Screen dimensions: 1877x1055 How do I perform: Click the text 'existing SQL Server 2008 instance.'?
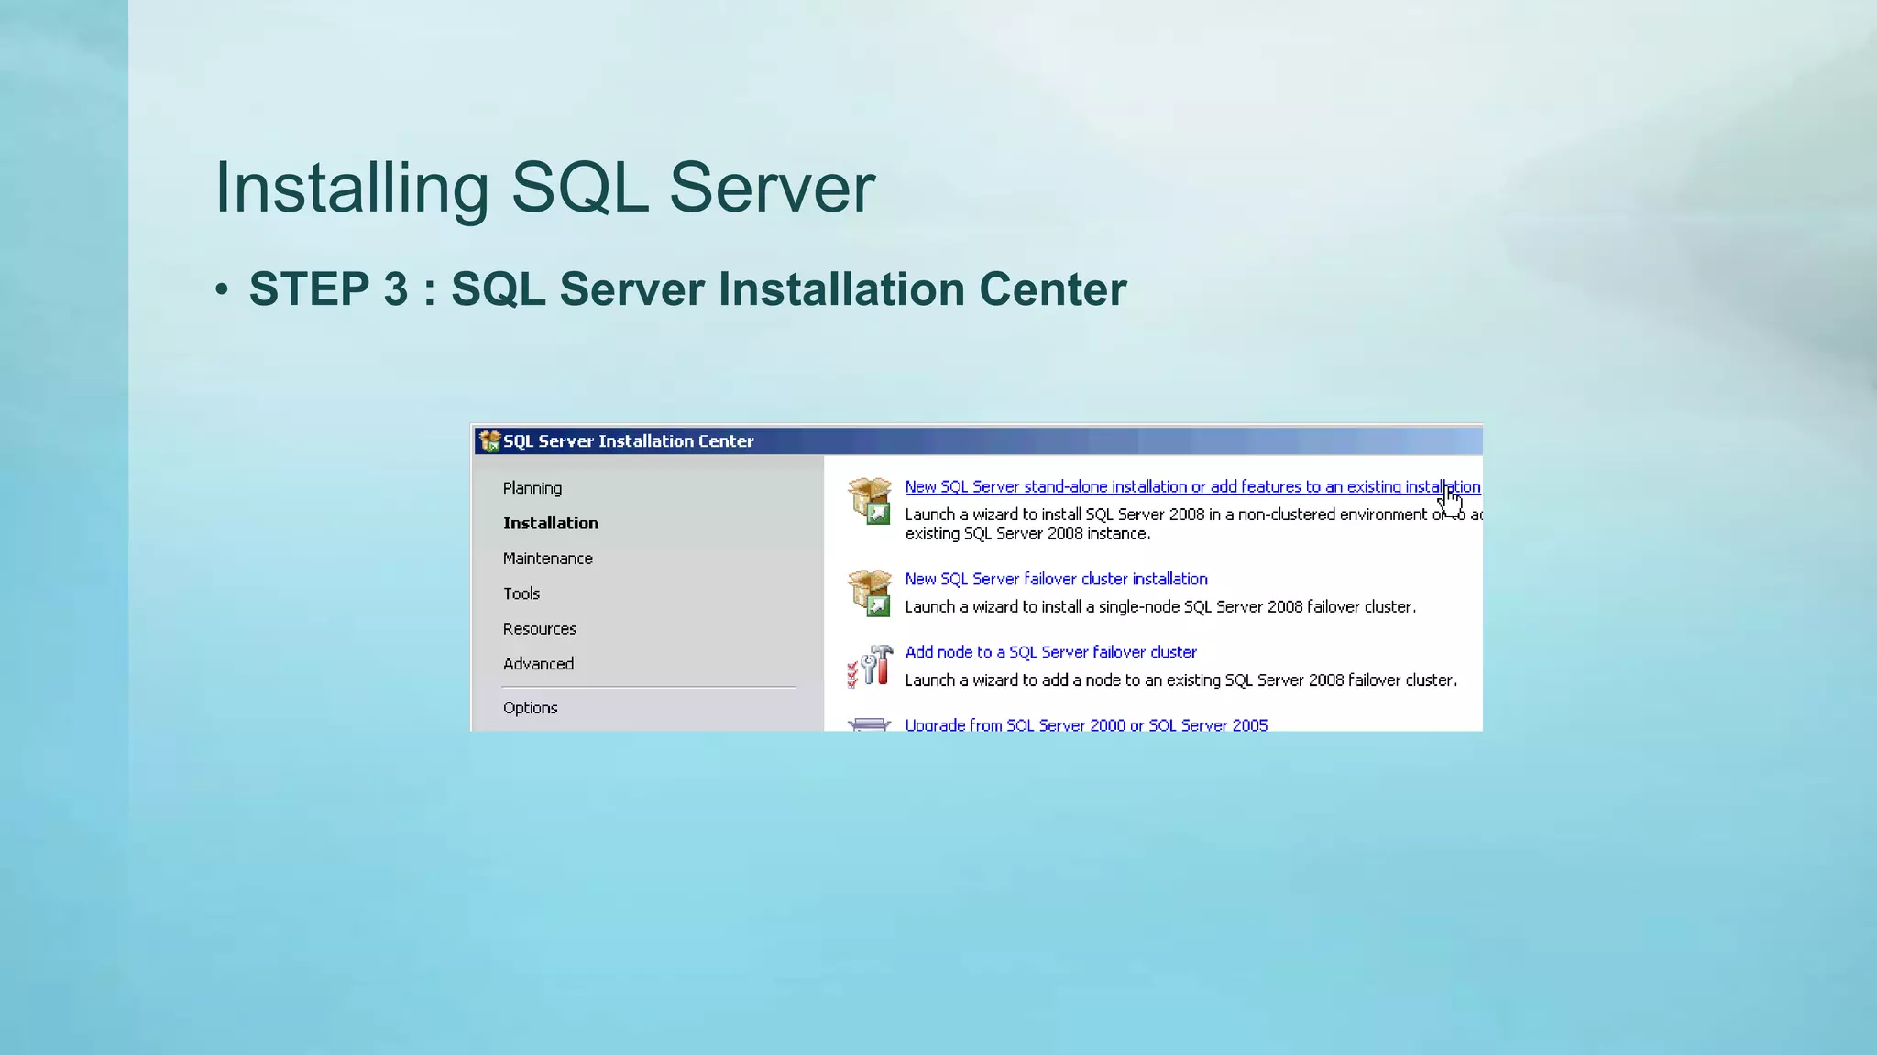tap(1028, 534)
